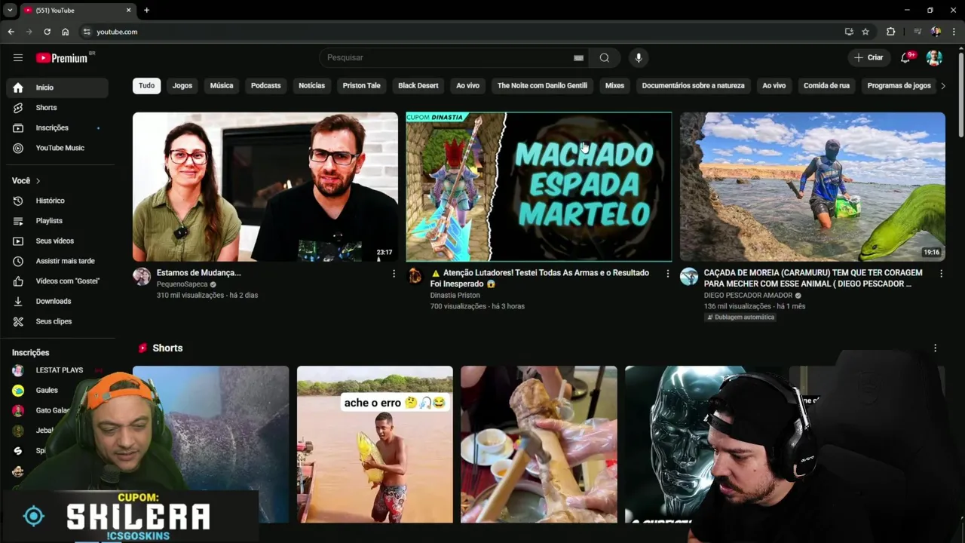
Task: Click the Dublagem automática badge
Action: pyautogui.click(x=740, y=318)
